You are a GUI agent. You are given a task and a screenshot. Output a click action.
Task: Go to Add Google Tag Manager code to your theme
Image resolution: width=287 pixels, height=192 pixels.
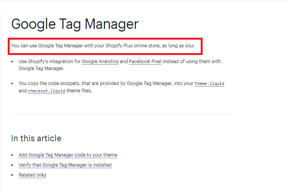(x=68, y=155)
